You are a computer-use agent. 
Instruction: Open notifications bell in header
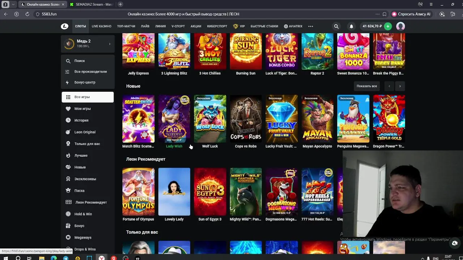click(x=351, y=26)
